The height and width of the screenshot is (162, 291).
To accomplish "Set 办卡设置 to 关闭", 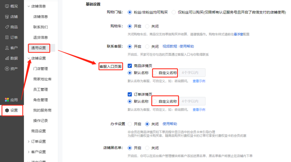I will pos(147,124).
